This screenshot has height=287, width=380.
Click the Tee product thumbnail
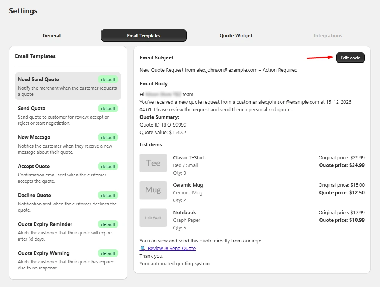[153, 163]
